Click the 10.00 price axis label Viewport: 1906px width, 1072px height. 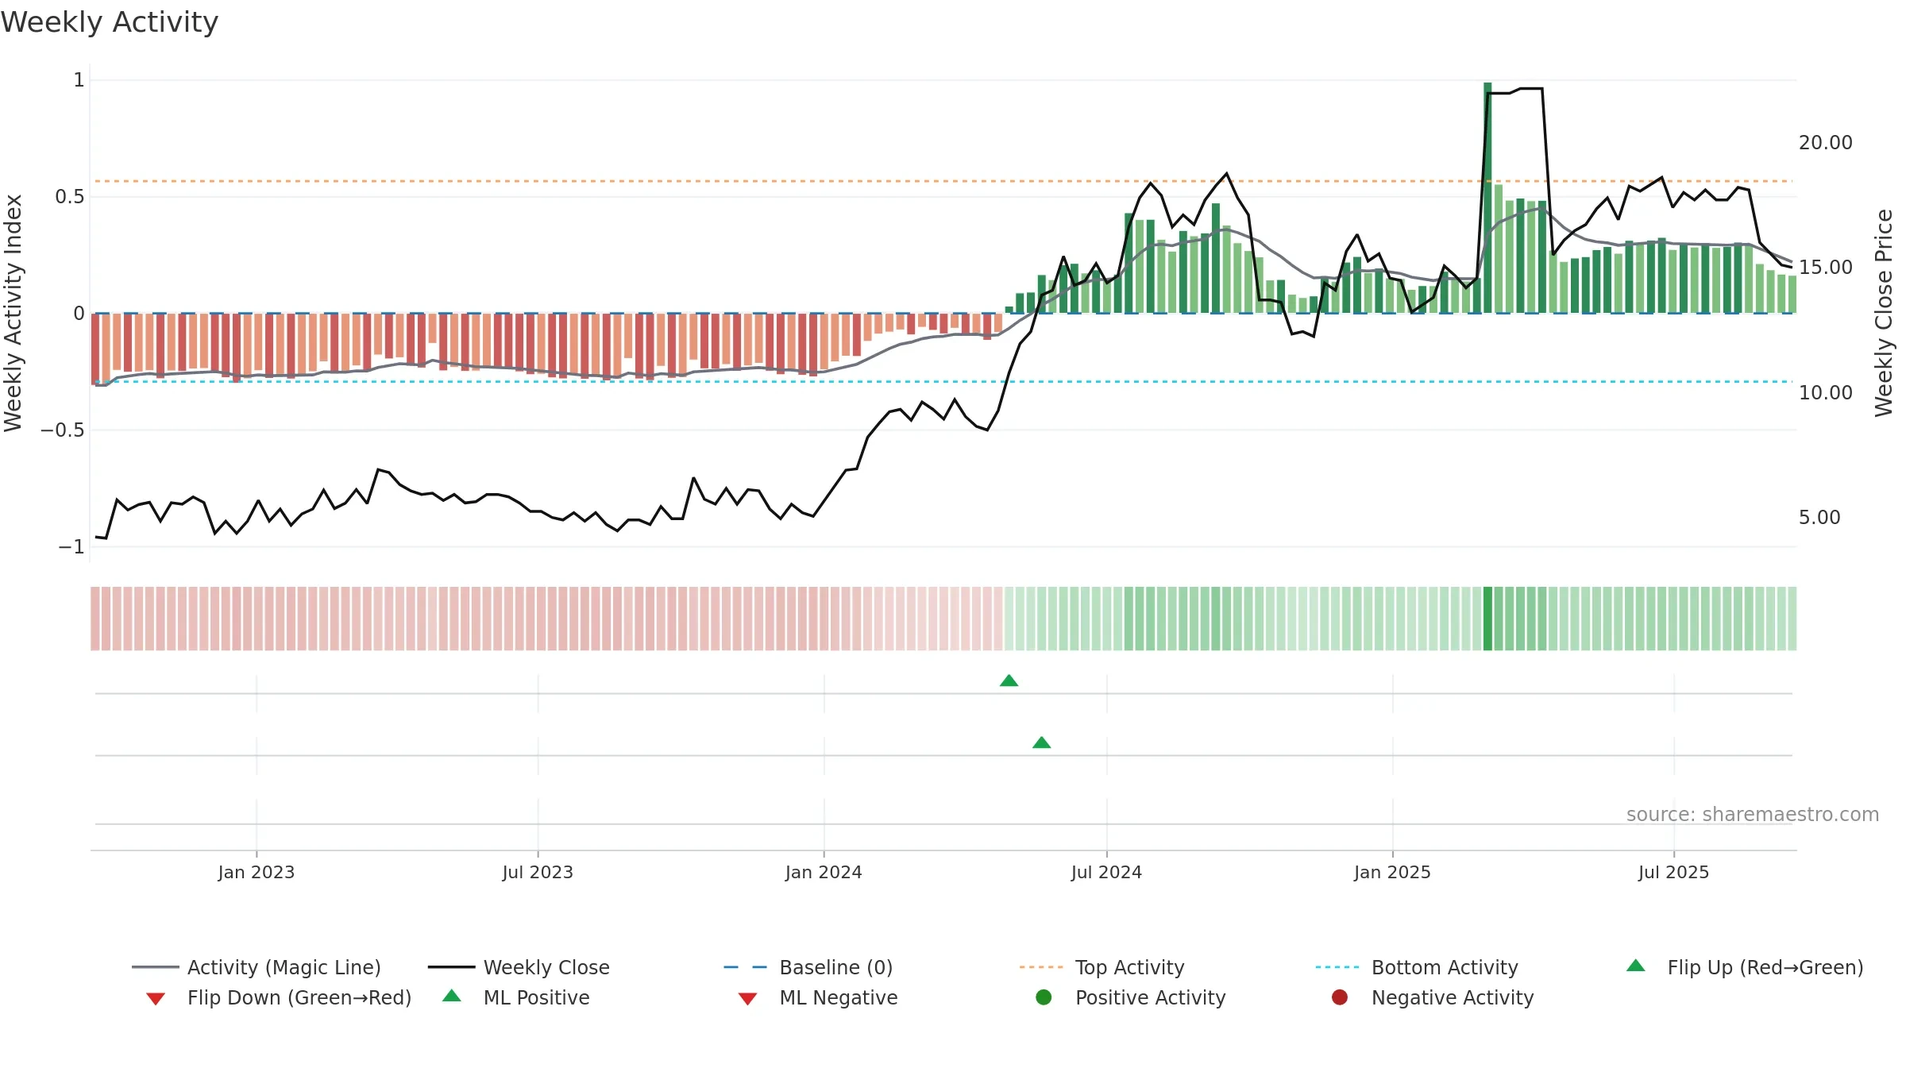(1825, 392)
